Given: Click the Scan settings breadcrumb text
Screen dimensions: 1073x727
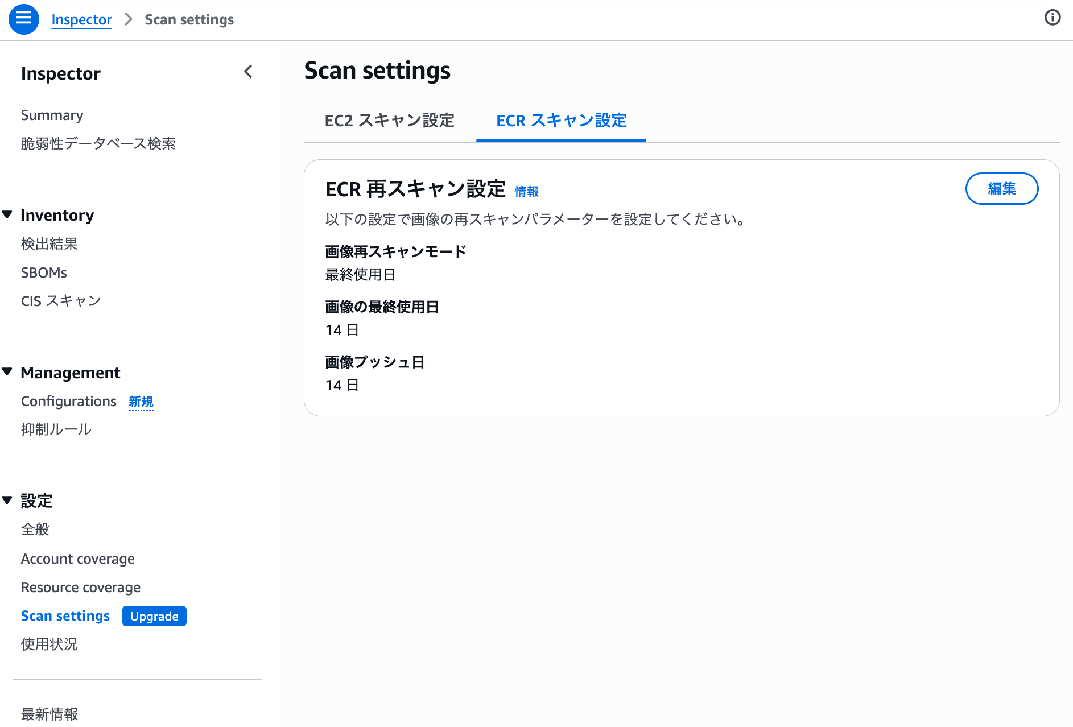Looking at the screenshot, I should pos(189,19).
